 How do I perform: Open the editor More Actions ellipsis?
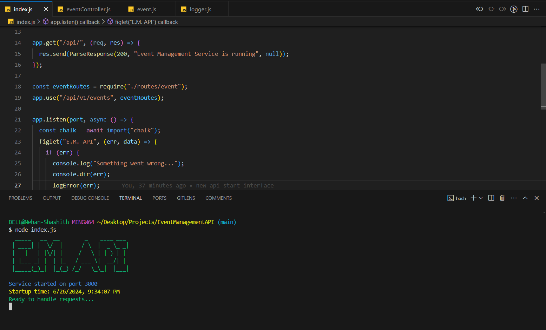tap(537, 9)
